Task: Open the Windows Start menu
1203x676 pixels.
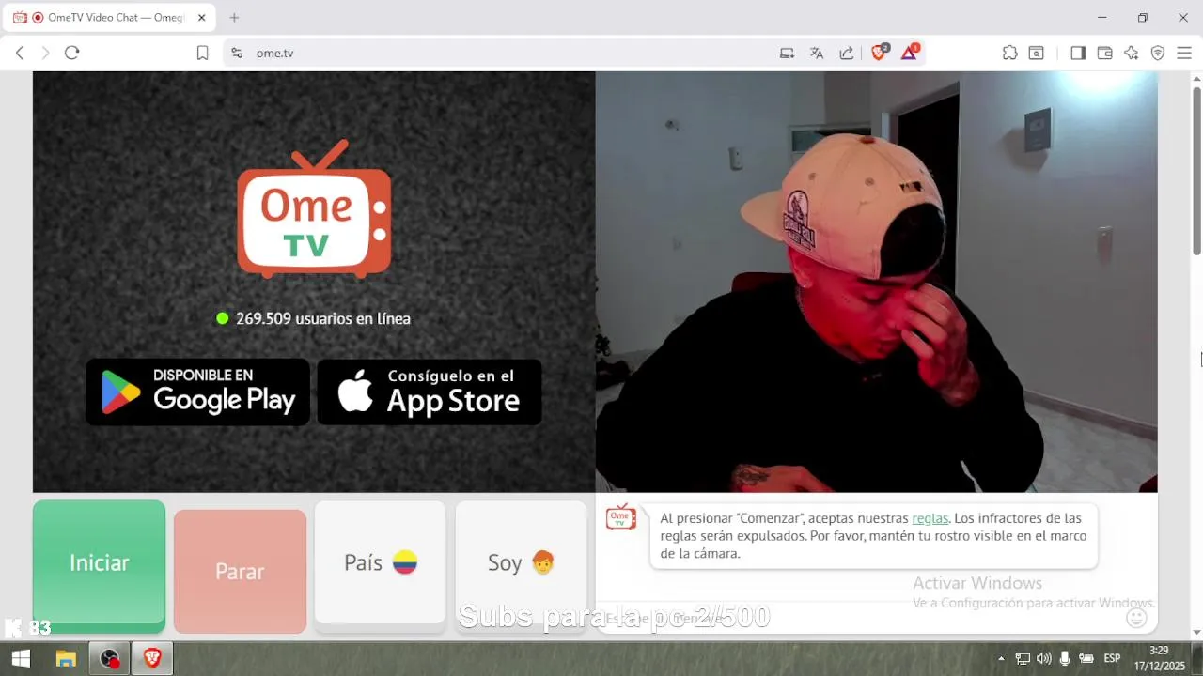Action: tap(21, 658)
